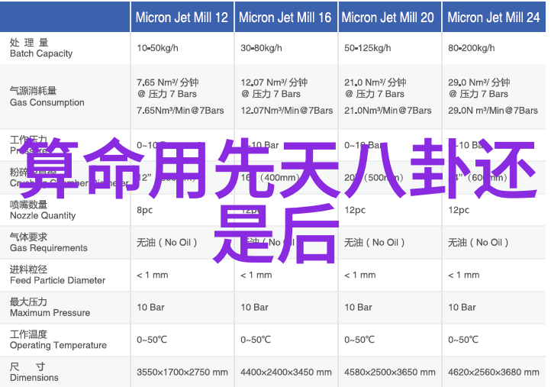The image size is (551, 387).
Task: Click the 4620x2560x3680 mm dimensions cell
Action: pos(493,372)
